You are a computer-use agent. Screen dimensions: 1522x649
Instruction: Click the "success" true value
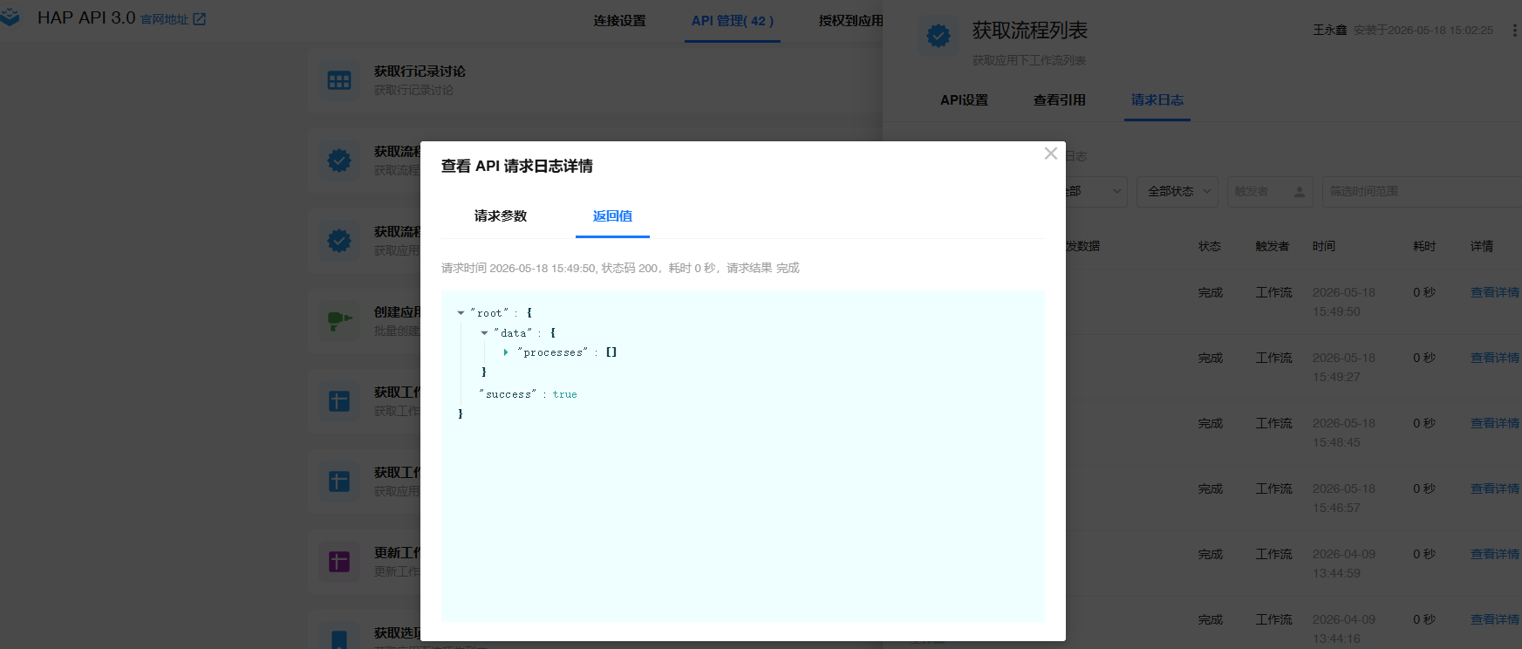[x=564, y=394]
